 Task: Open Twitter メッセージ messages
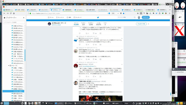78,17
